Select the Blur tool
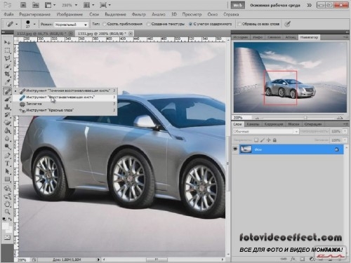The image size is (351, 263). (7, 139)
